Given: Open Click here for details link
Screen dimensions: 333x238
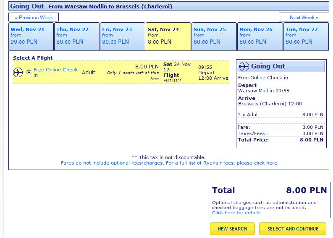Looking at the screenshot, I should pyautogui.click(x=236, y=212).
